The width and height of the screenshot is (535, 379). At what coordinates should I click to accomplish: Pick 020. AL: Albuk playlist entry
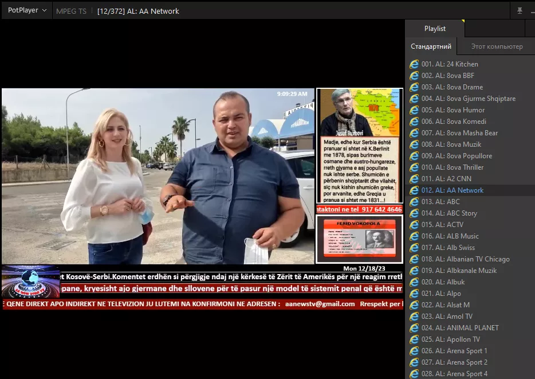pyautogui.click(x=471, y=282)
